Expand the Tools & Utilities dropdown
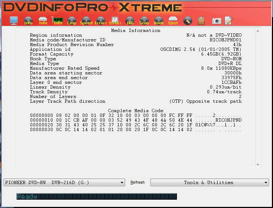 coord(210,183)
